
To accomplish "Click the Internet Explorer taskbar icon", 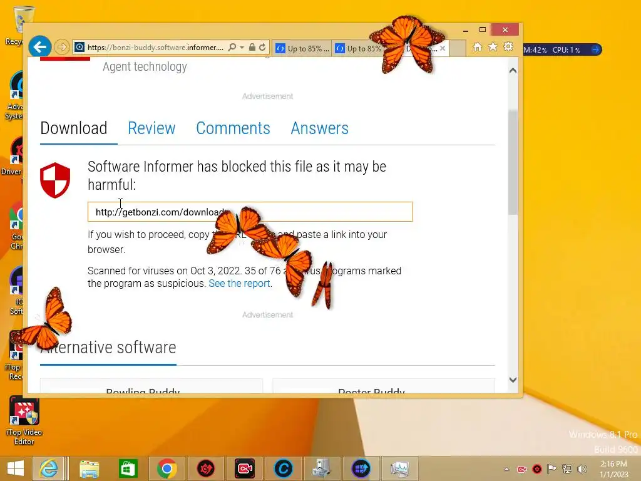I will click(x=49, y=468).
